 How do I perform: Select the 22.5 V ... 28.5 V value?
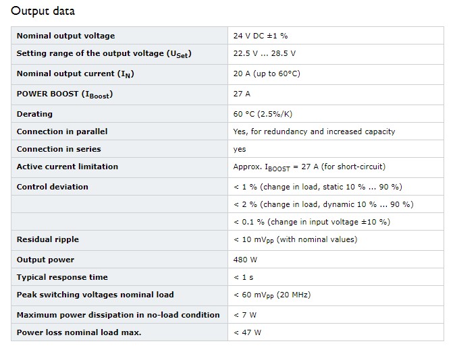point(265,53)
